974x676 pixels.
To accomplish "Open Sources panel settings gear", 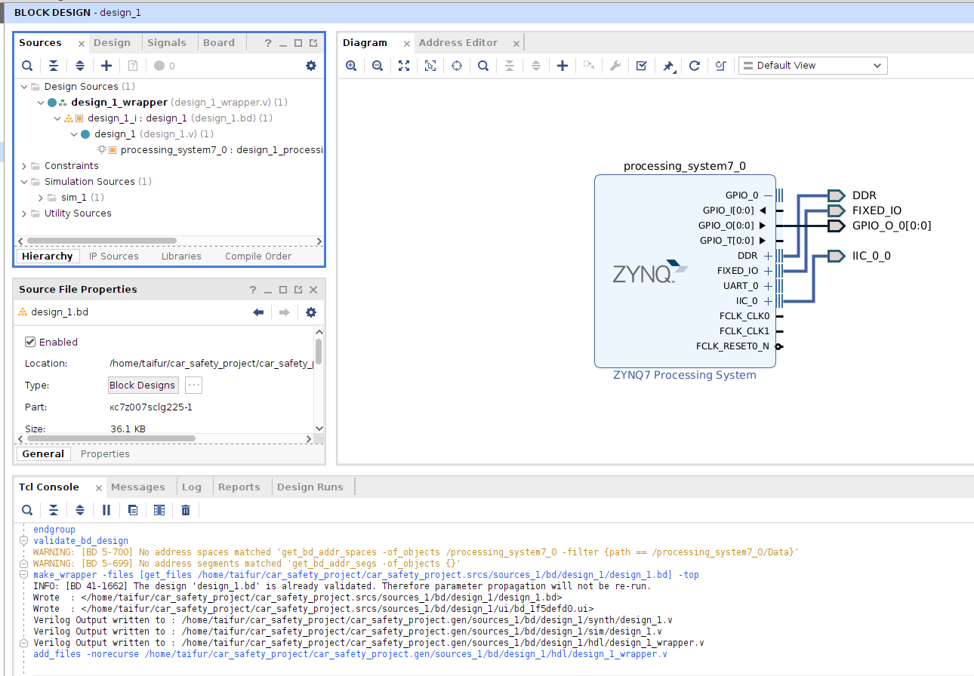I will pyautogui.click(x=311, y=66).
